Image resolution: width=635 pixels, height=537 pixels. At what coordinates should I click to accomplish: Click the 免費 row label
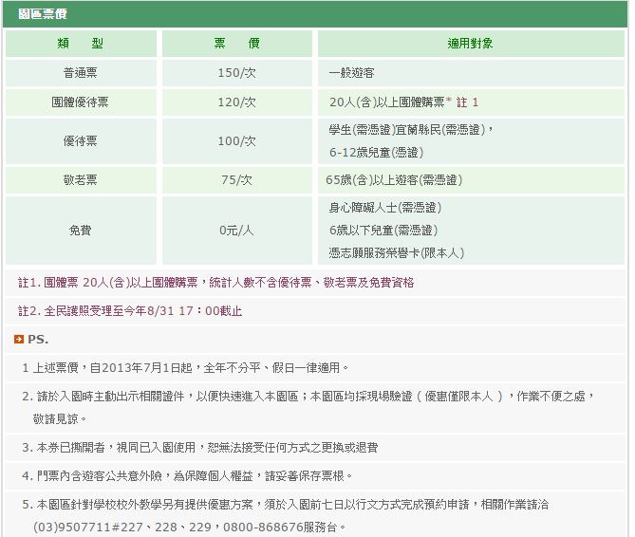point(81,230)
